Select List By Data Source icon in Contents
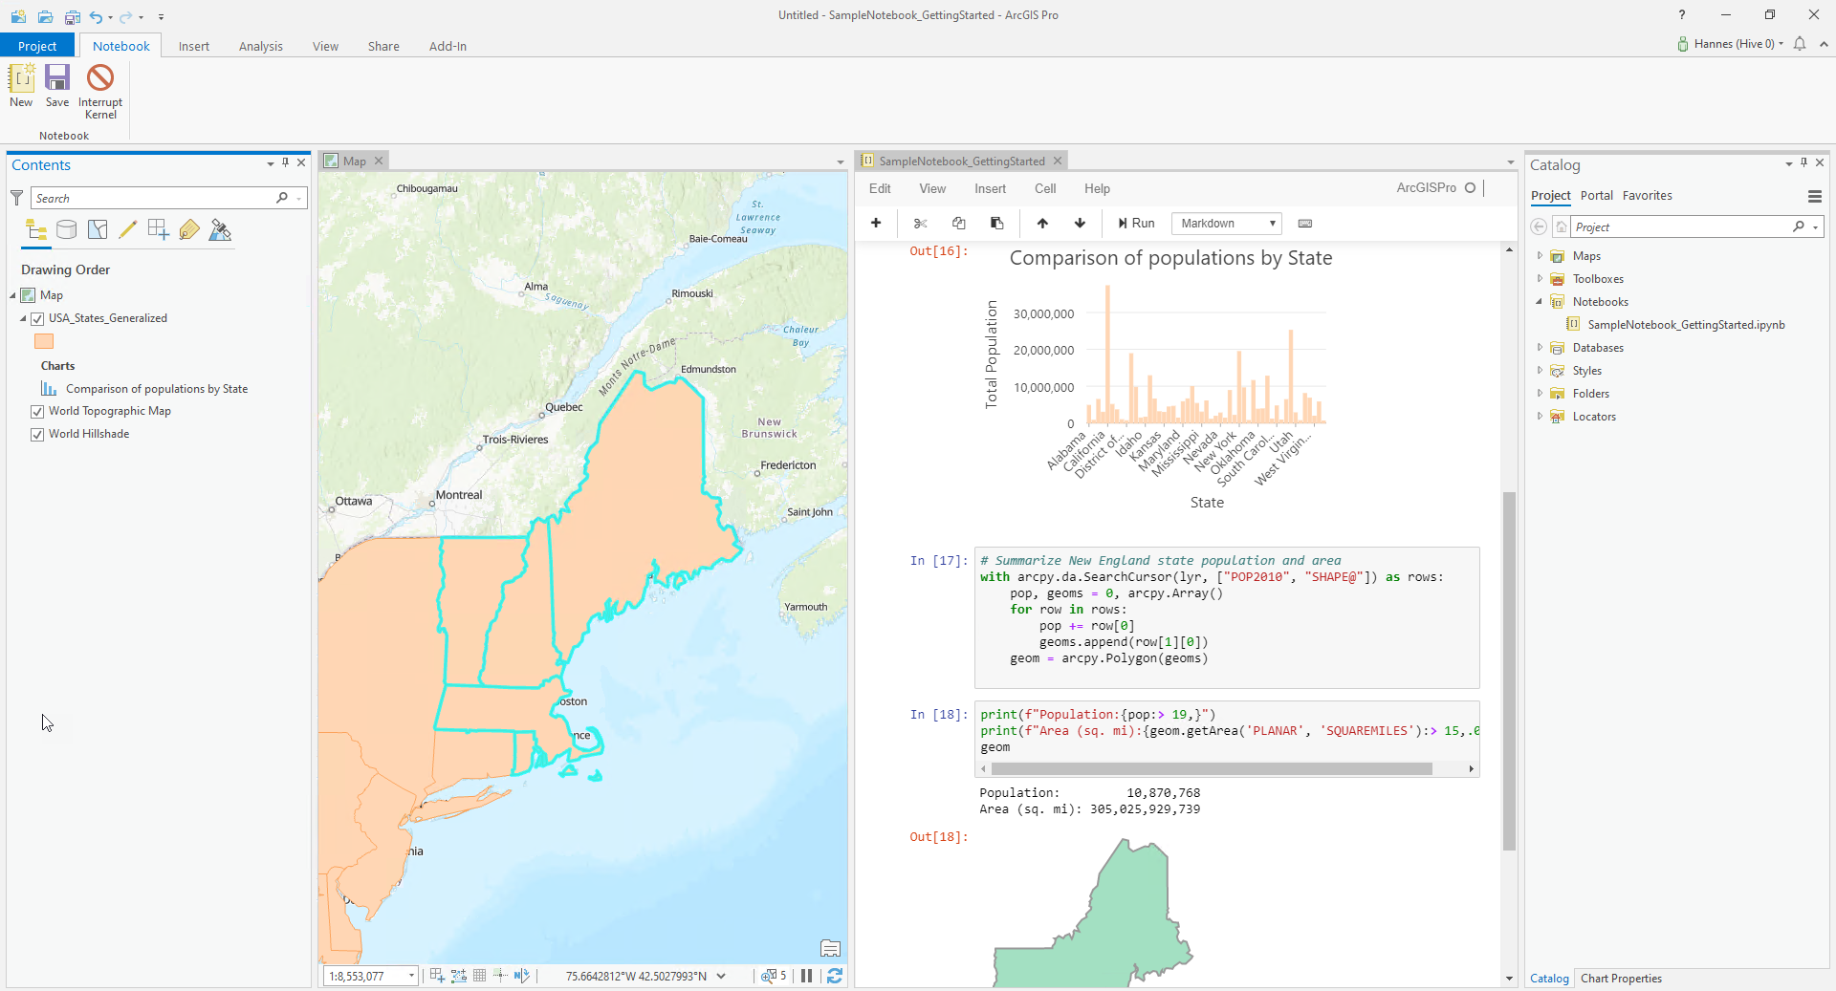Image resolution: width=1836 pixels, height=991 pixels. 66,230
